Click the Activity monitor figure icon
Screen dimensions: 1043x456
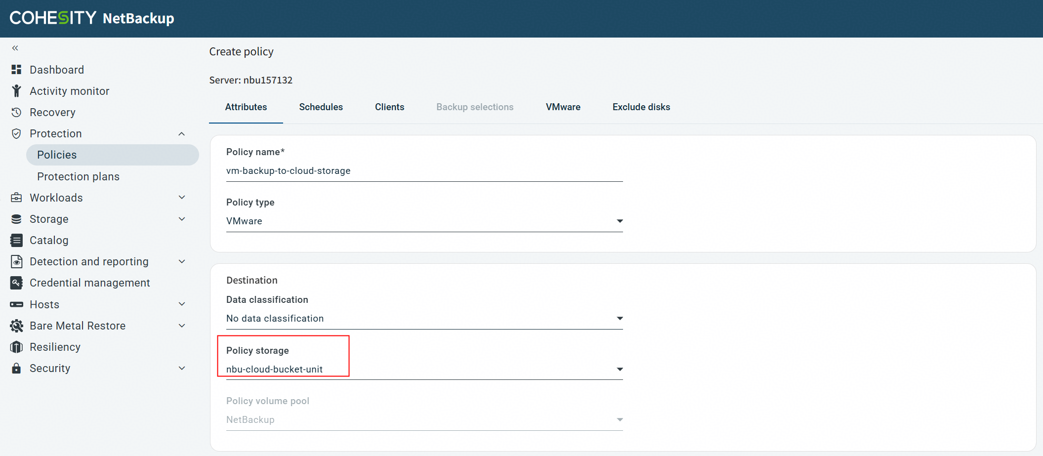pos(16,91)
